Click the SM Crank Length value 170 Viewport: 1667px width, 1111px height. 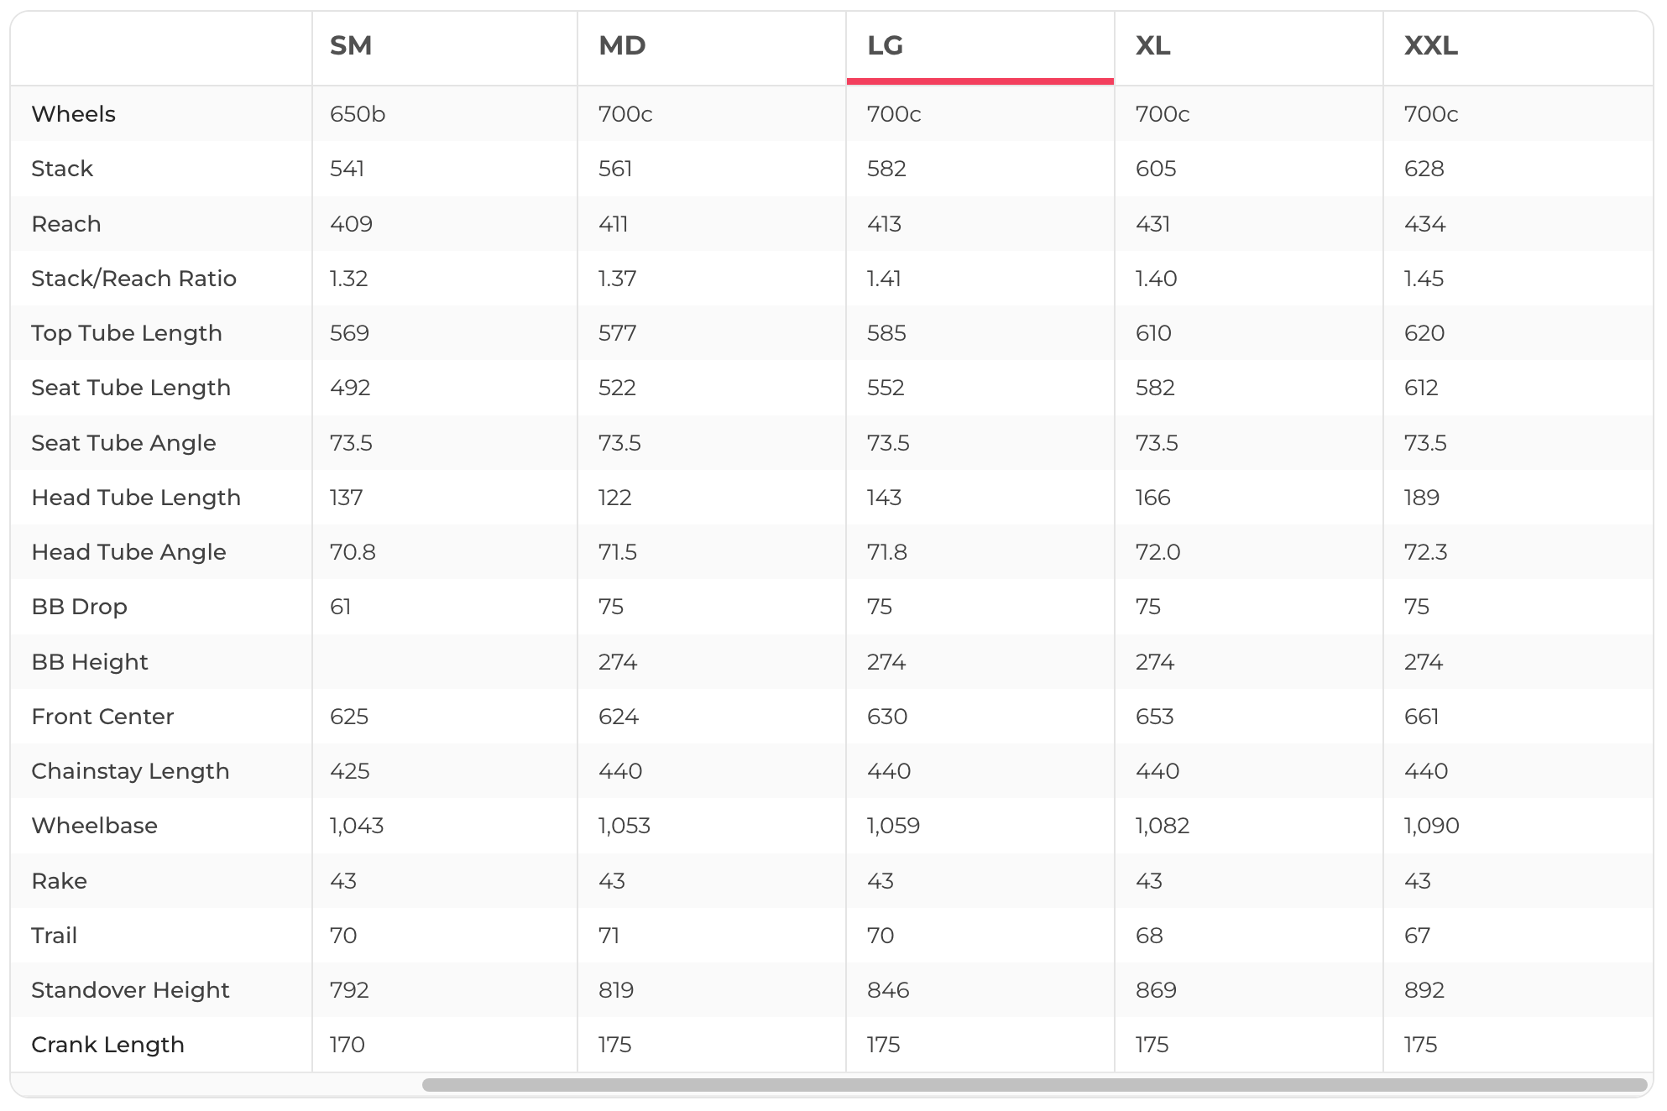click(348, 1045)
